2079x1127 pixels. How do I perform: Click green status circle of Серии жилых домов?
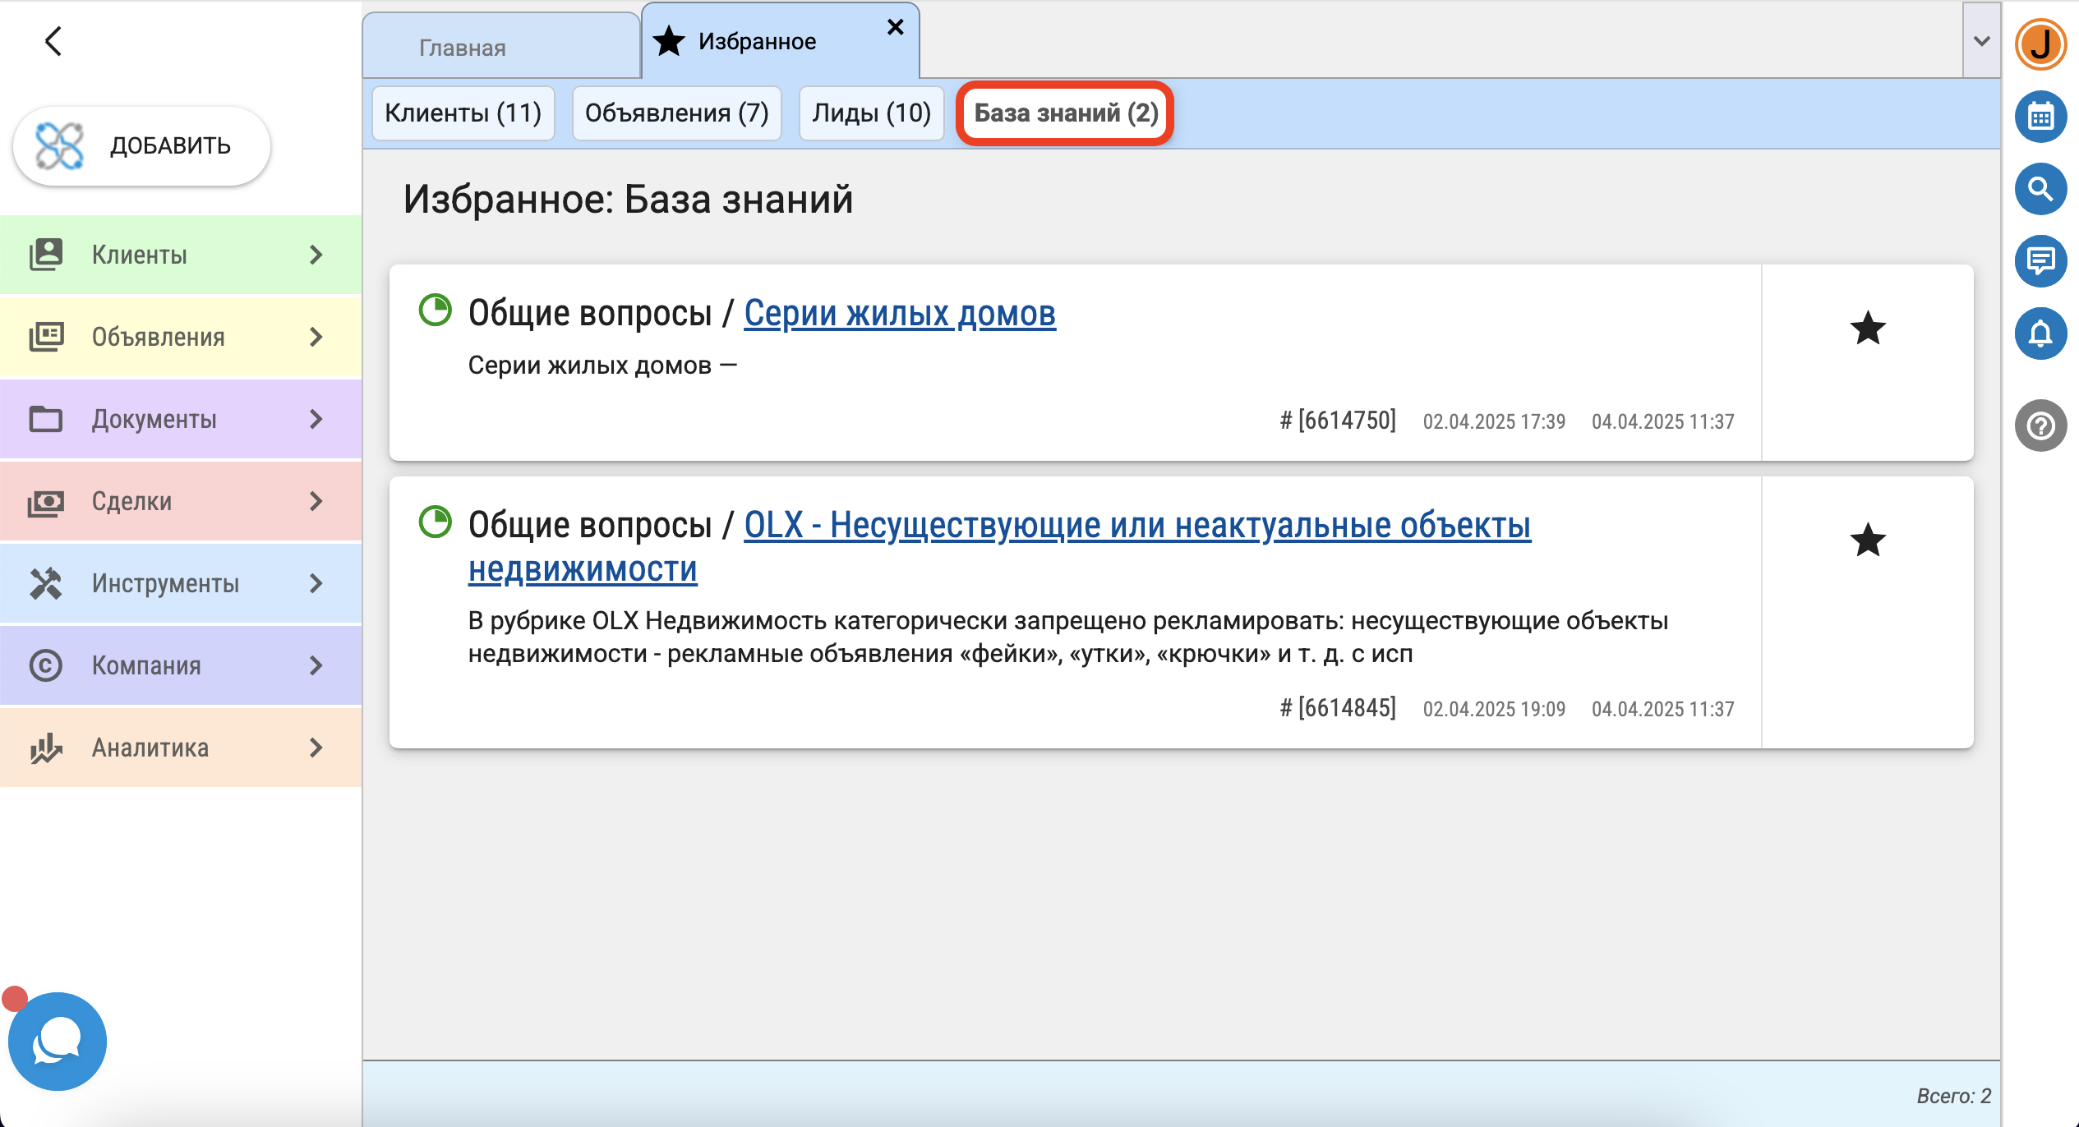(x=435, y=310)
